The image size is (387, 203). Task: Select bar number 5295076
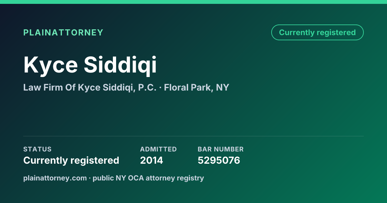[x=219, y=160]
